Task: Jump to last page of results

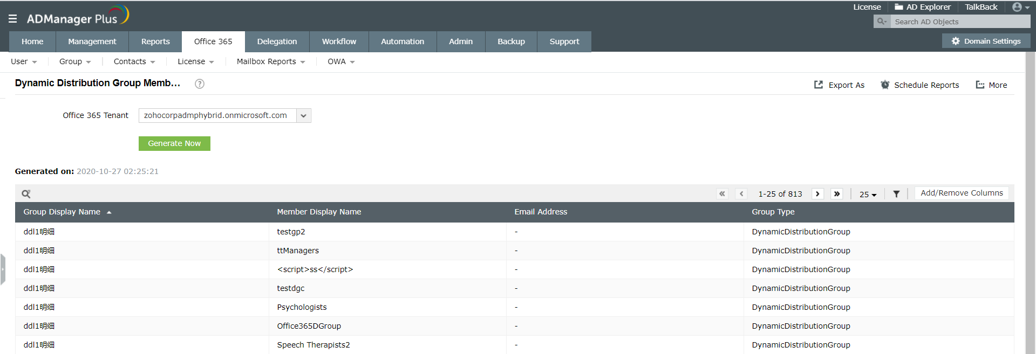Action: click(836, 194)
